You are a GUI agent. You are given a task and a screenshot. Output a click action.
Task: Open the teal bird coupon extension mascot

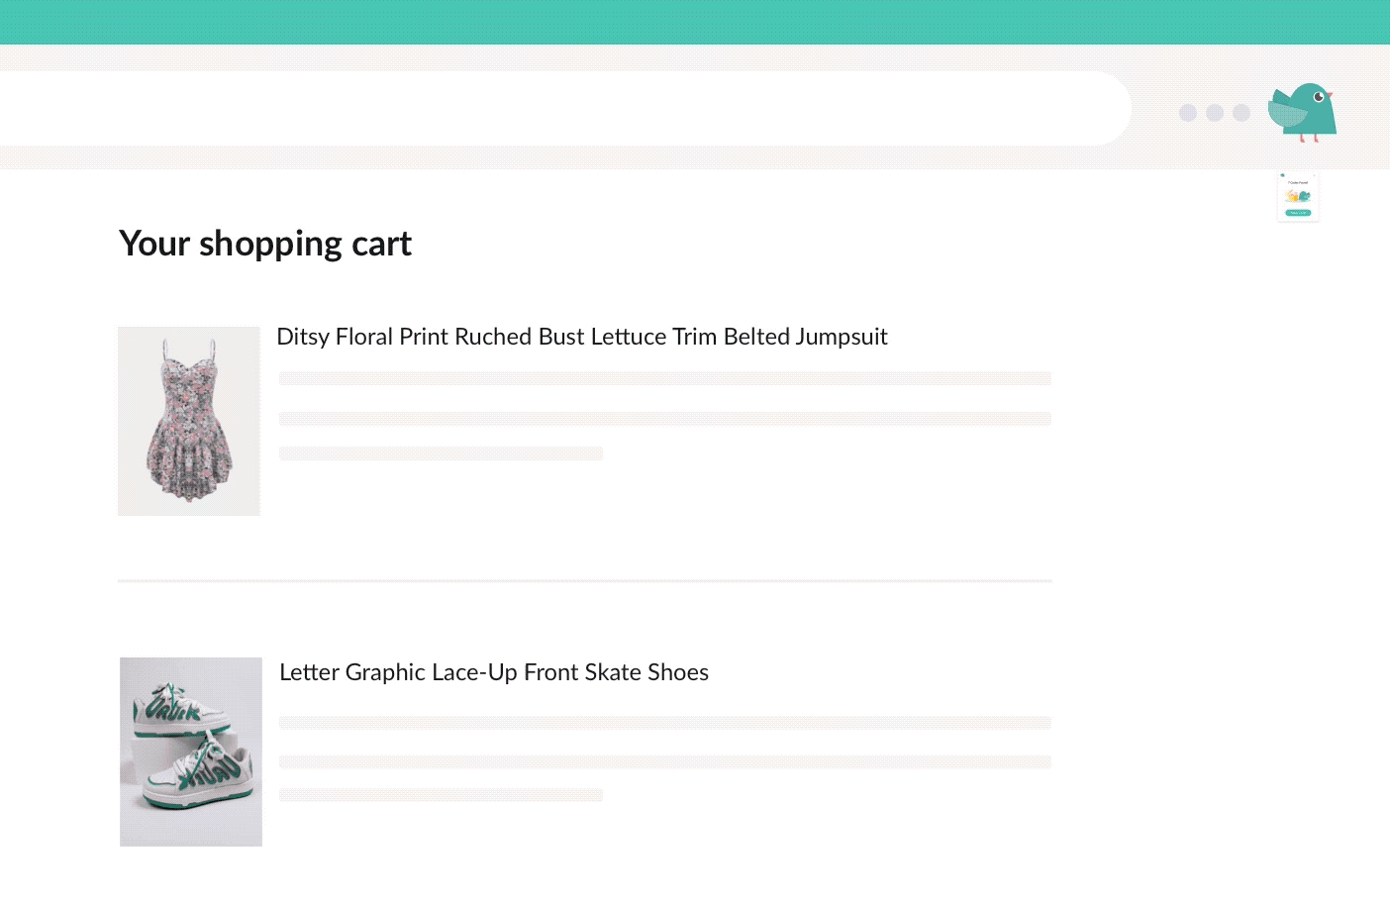(x=1304, y=109)
